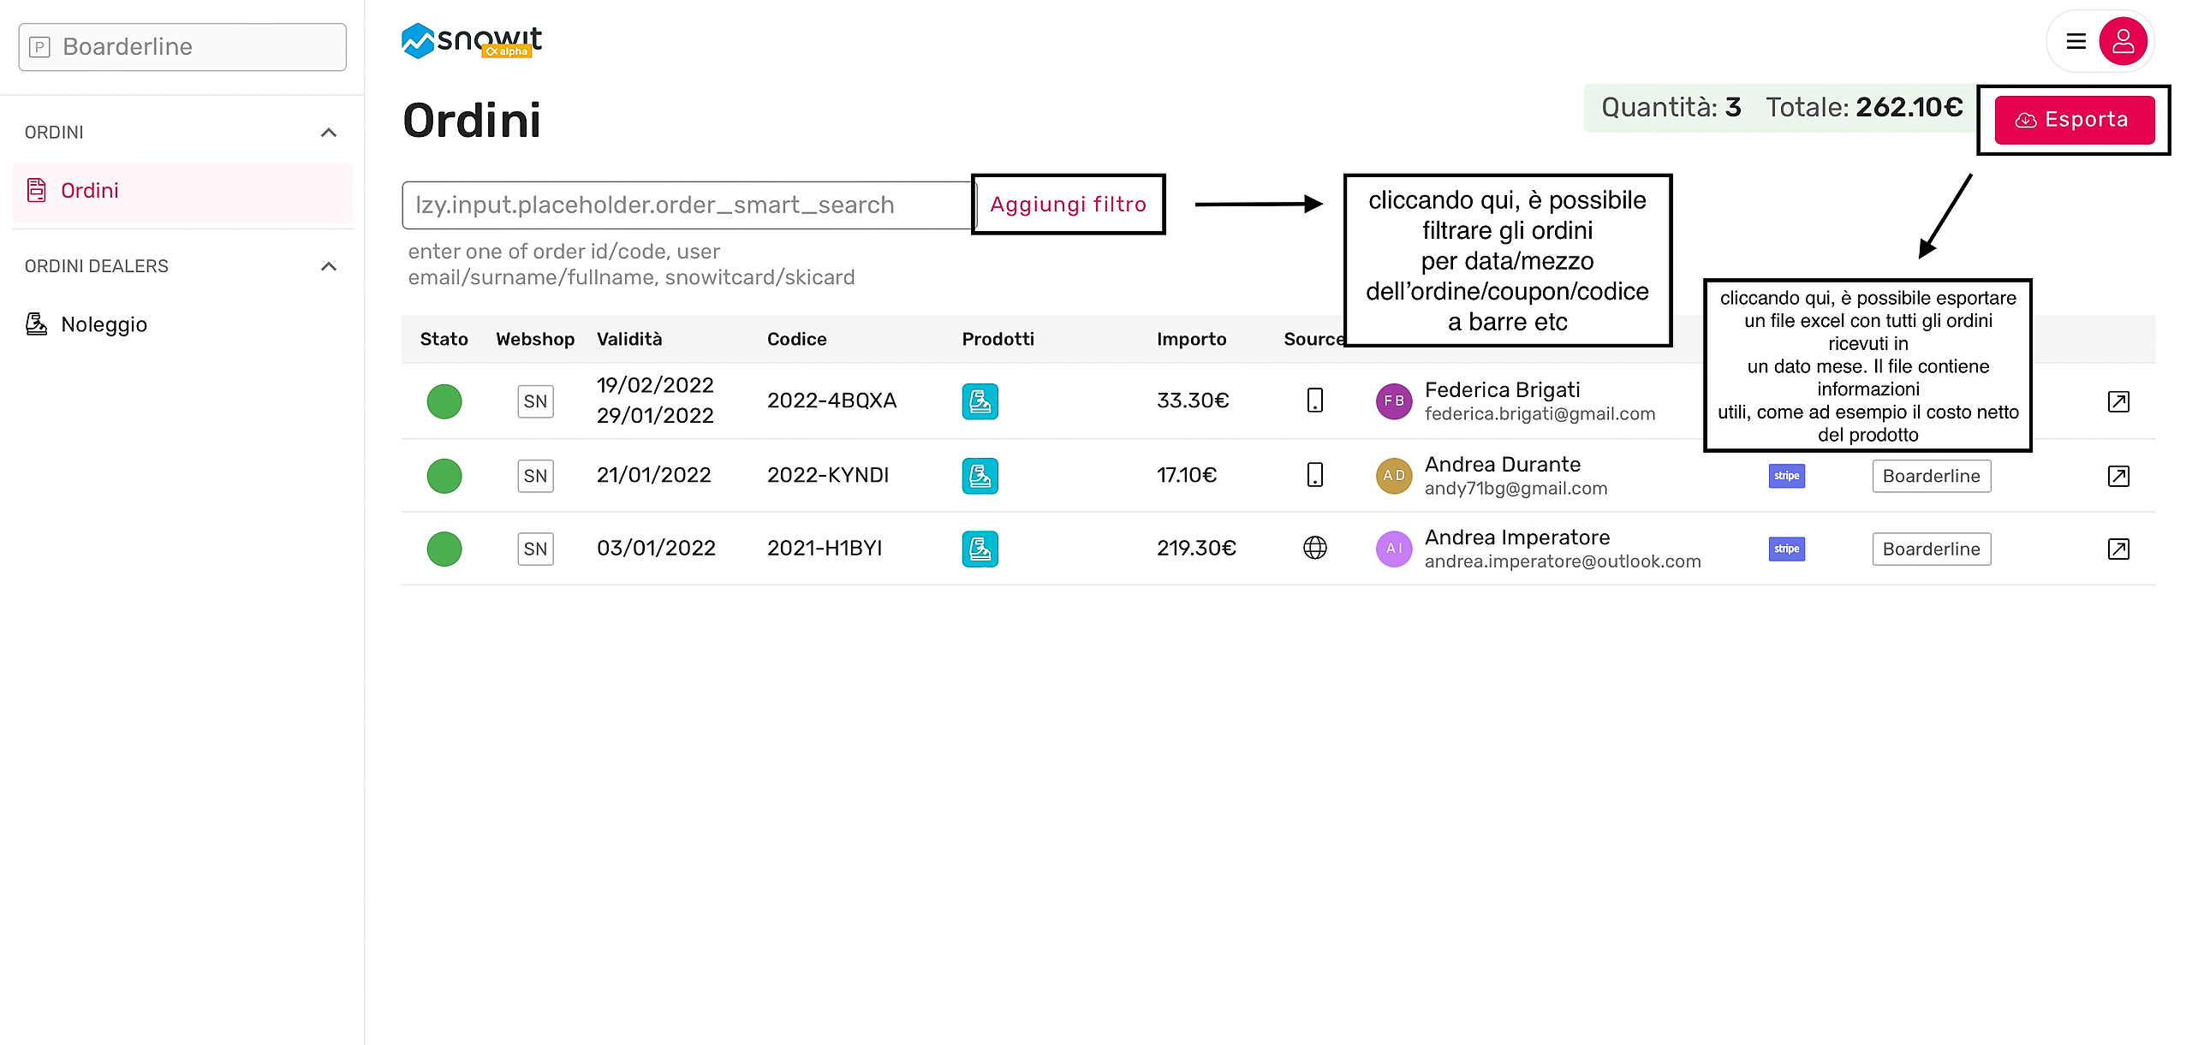
Task: Click the Esporta button
Action: click(x=2074, y=120)
